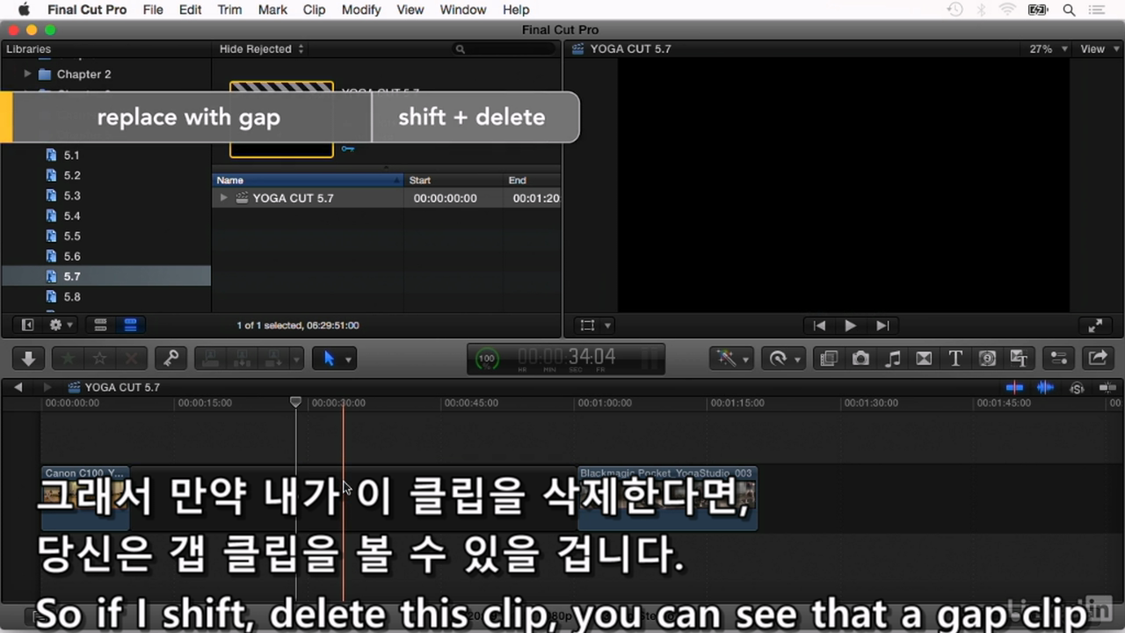Viewport: 1125px width, 633px height.
Task: Open the Photos browser camera icon
Action: [860, 358]
